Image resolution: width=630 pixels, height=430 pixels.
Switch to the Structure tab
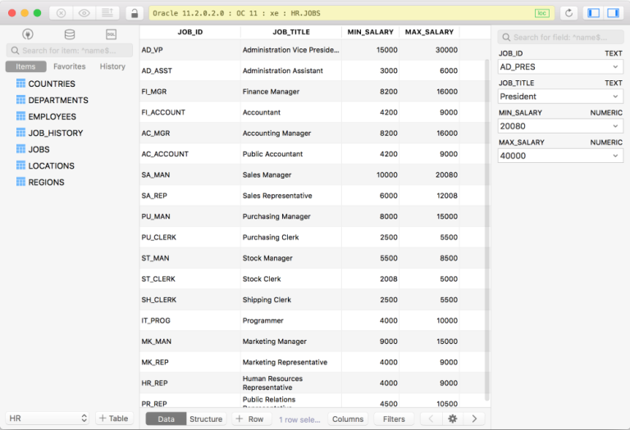pos(206,419)
